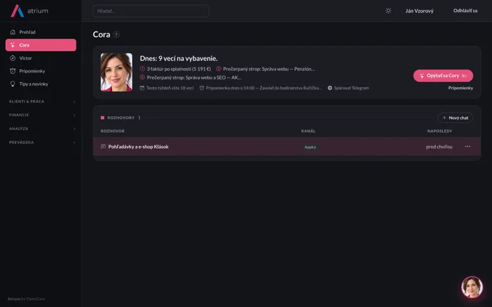Open the floating Cora avatar bubble

coord(471,287)
